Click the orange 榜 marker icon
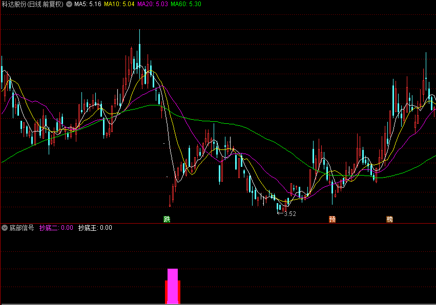Viewport: 436px width, 305px height. [x=389, y=219]
